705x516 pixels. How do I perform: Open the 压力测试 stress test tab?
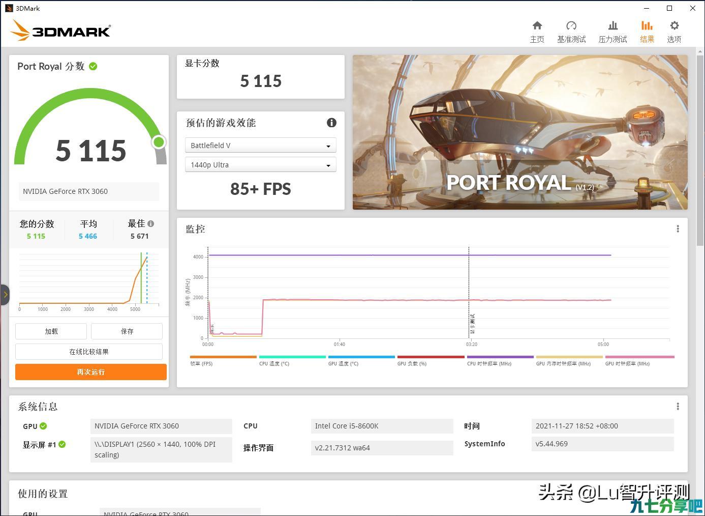pyautogui.click(x=612, y=32)
